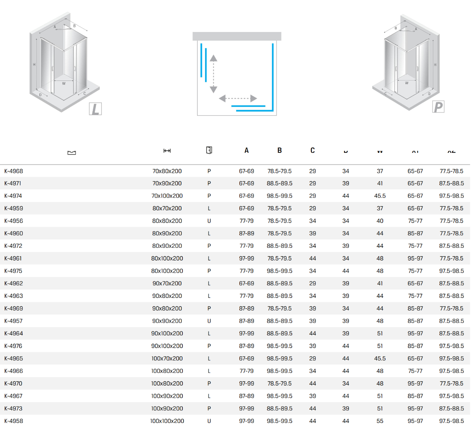Select the 100x100x200 size cell

coord(167,421)
